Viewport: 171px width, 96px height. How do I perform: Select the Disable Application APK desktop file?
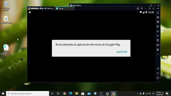pyautogui.click(x=6, y=49)
